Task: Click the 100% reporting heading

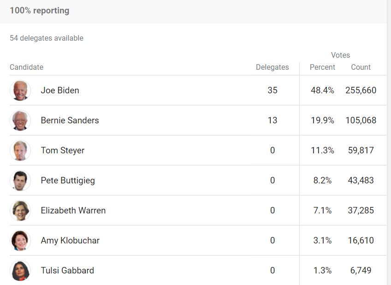Action: coord(40,11)
